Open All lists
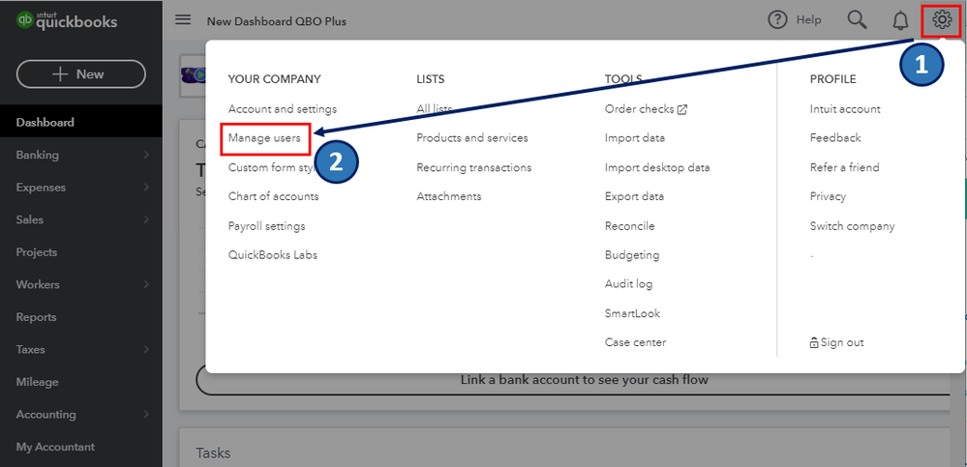The image size is (967, 467). [435, 109]
